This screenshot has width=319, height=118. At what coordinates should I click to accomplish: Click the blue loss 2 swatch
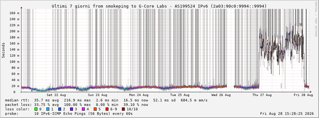tap(60, 109)
